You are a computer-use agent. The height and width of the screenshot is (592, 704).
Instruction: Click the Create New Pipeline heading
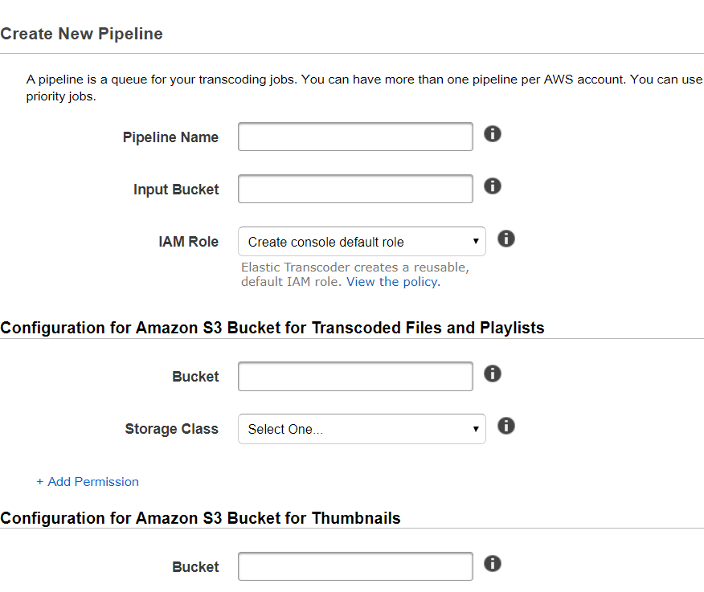tap(81, 34)
